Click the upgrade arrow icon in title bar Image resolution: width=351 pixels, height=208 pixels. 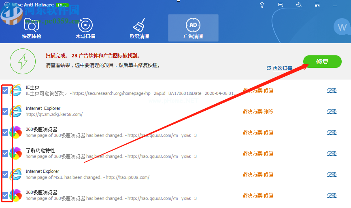262,5
